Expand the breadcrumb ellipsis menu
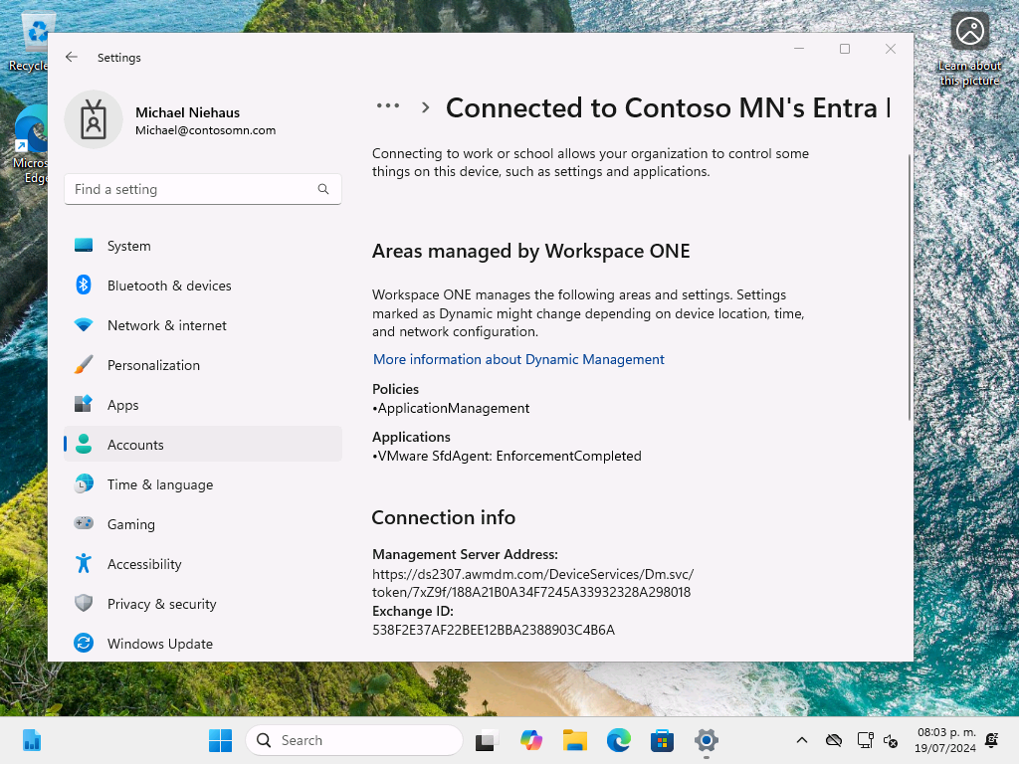Viewport: 1019px width, 764px height. coord(388,106)
